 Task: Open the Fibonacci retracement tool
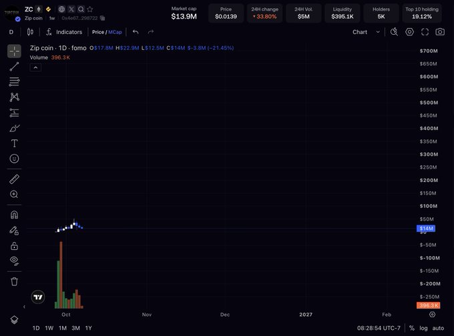(x=14, y=82)
